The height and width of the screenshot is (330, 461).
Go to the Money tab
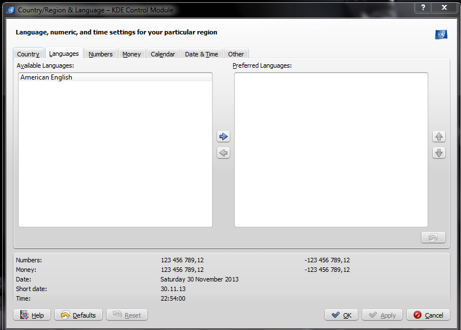click(x=131, y=54)
